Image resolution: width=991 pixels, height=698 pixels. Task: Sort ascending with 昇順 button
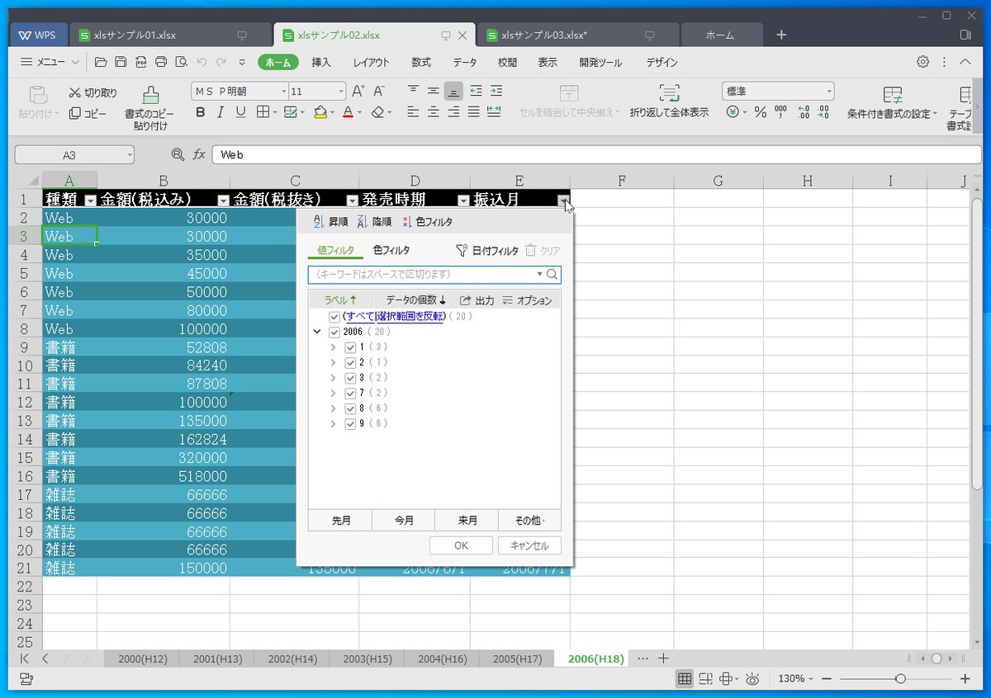pyautogui.click(x=330, y=222)
